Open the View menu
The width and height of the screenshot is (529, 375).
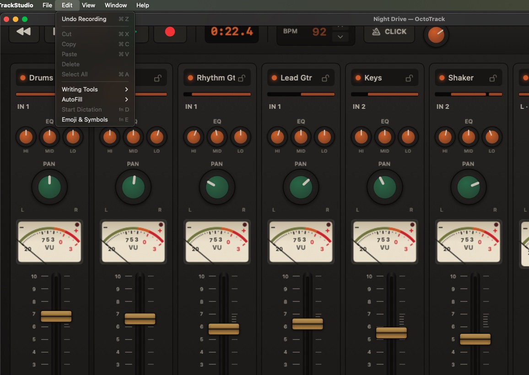click(88, 5)
